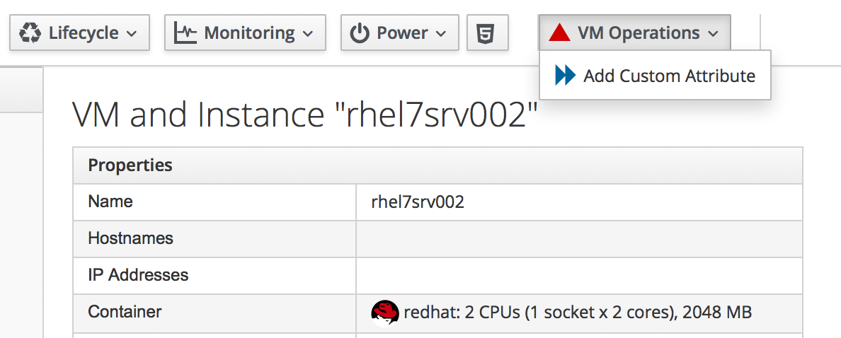This screenshot has height=338, width=841.
Task: Click the Power symbol icon
Action: (x=360, y=33)
